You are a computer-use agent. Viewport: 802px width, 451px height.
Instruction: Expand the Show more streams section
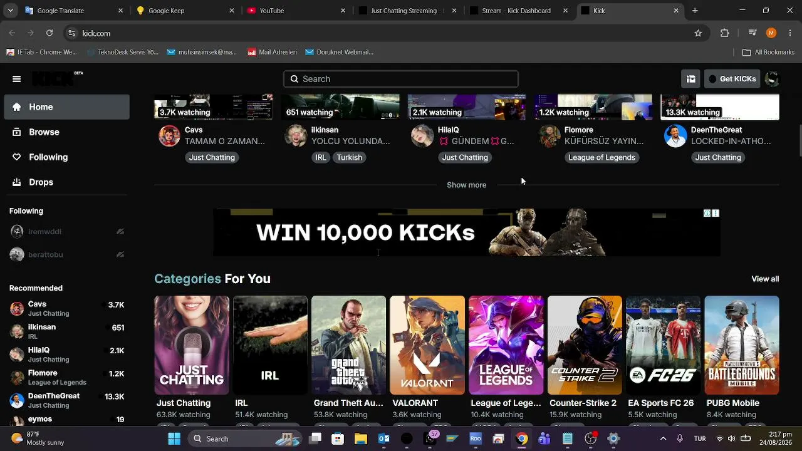pyautogui.click(x=466, y=185)
